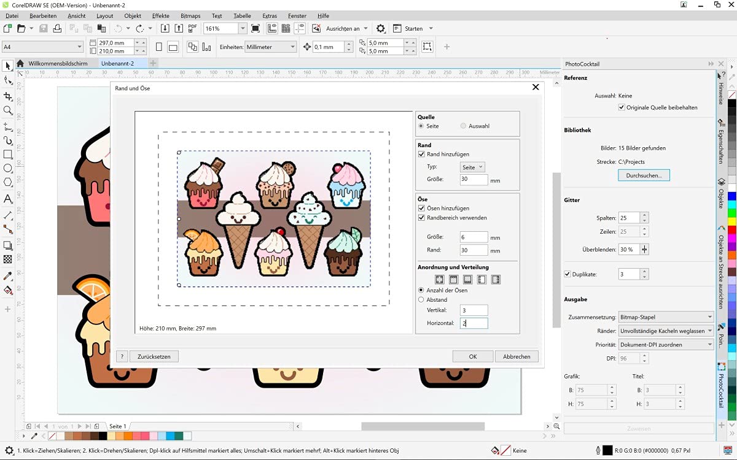Click the Seite 1 page tab
The height and width of the screenshot is (460, 737).
(x=117, y=426)
